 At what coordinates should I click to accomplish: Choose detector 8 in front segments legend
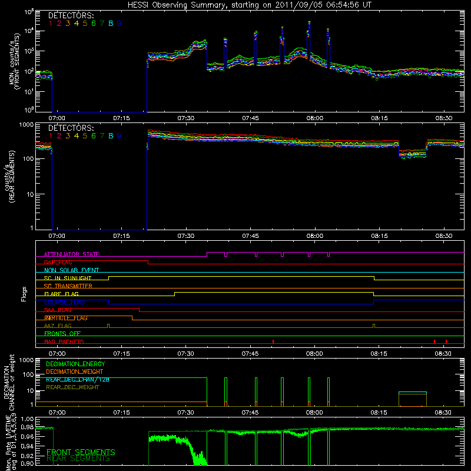tap(111, 24)
